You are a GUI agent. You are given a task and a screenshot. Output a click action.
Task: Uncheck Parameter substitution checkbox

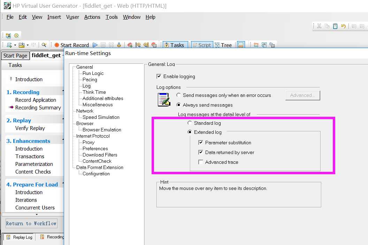point(201,143)
